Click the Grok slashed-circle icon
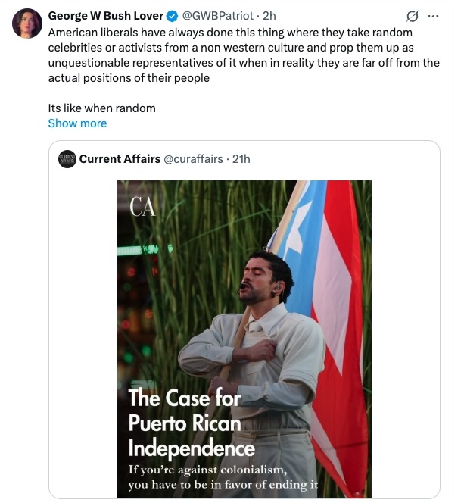This screenshot has width=464, height=503. coord(413,16)
